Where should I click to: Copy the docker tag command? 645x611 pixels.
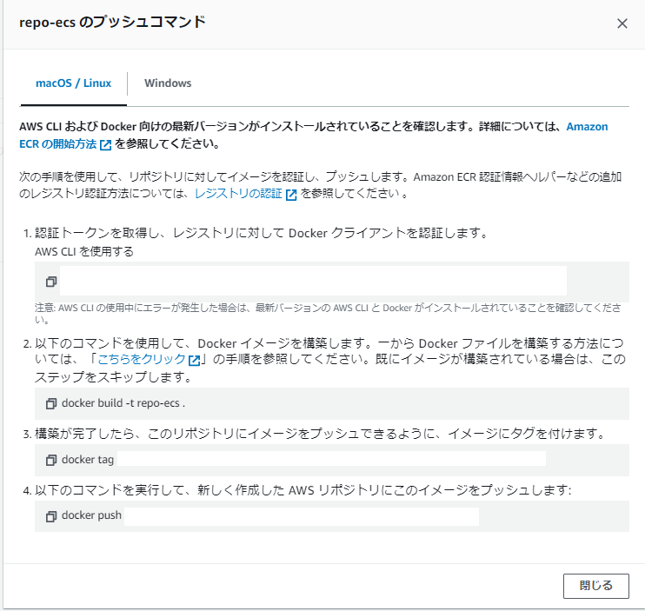pyautogui.click(x=51, y=460)
